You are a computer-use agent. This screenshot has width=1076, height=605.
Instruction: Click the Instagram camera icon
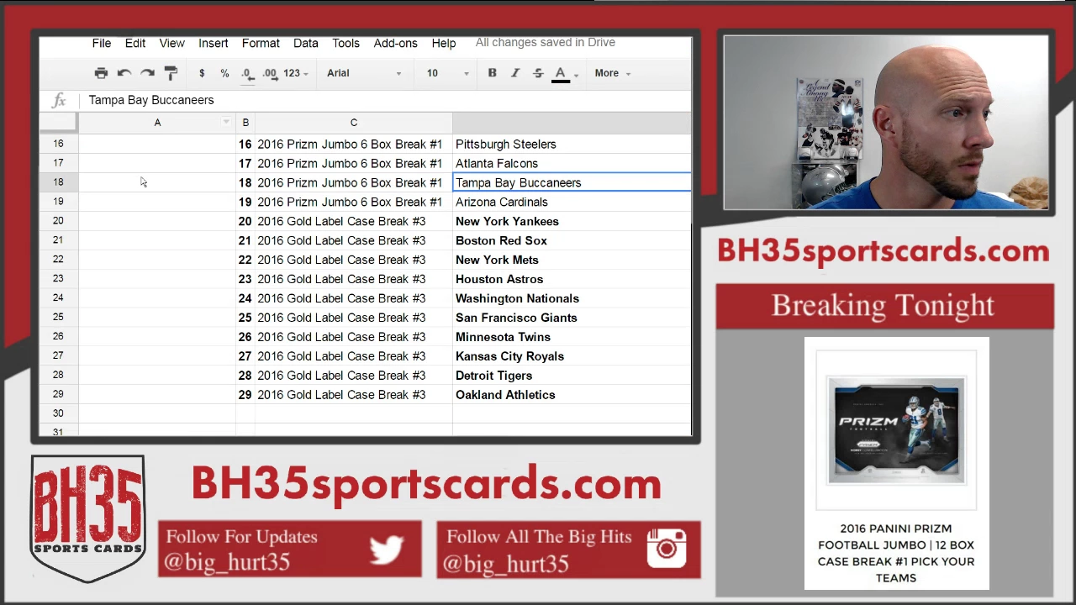tap(667, 549)
